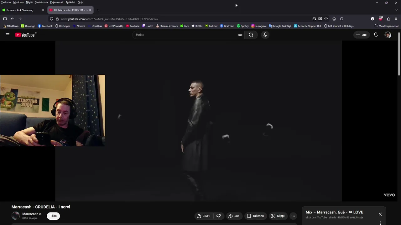
Task: Bookmark this page with star icon
Action: 326,19
